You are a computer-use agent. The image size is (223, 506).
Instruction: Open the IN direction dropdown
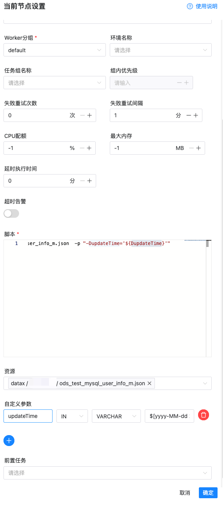pos(72,416)
